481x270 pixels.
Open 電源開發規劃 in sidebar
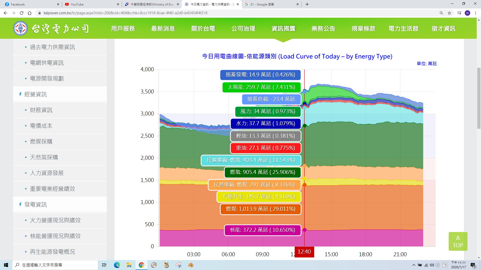click(x=60, y=78)
